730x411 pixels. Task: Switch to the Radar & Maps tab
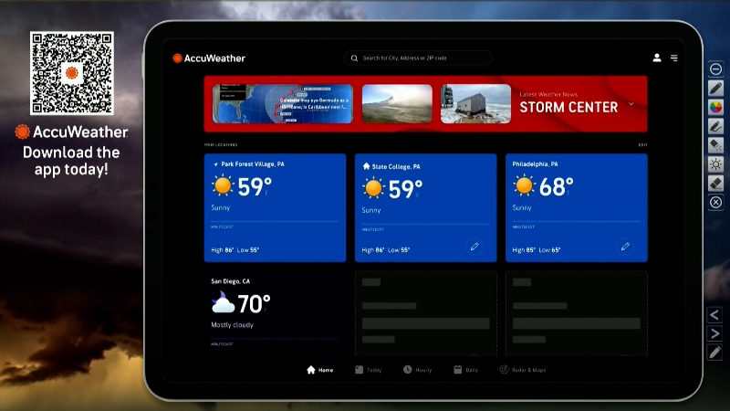point(523,370)
